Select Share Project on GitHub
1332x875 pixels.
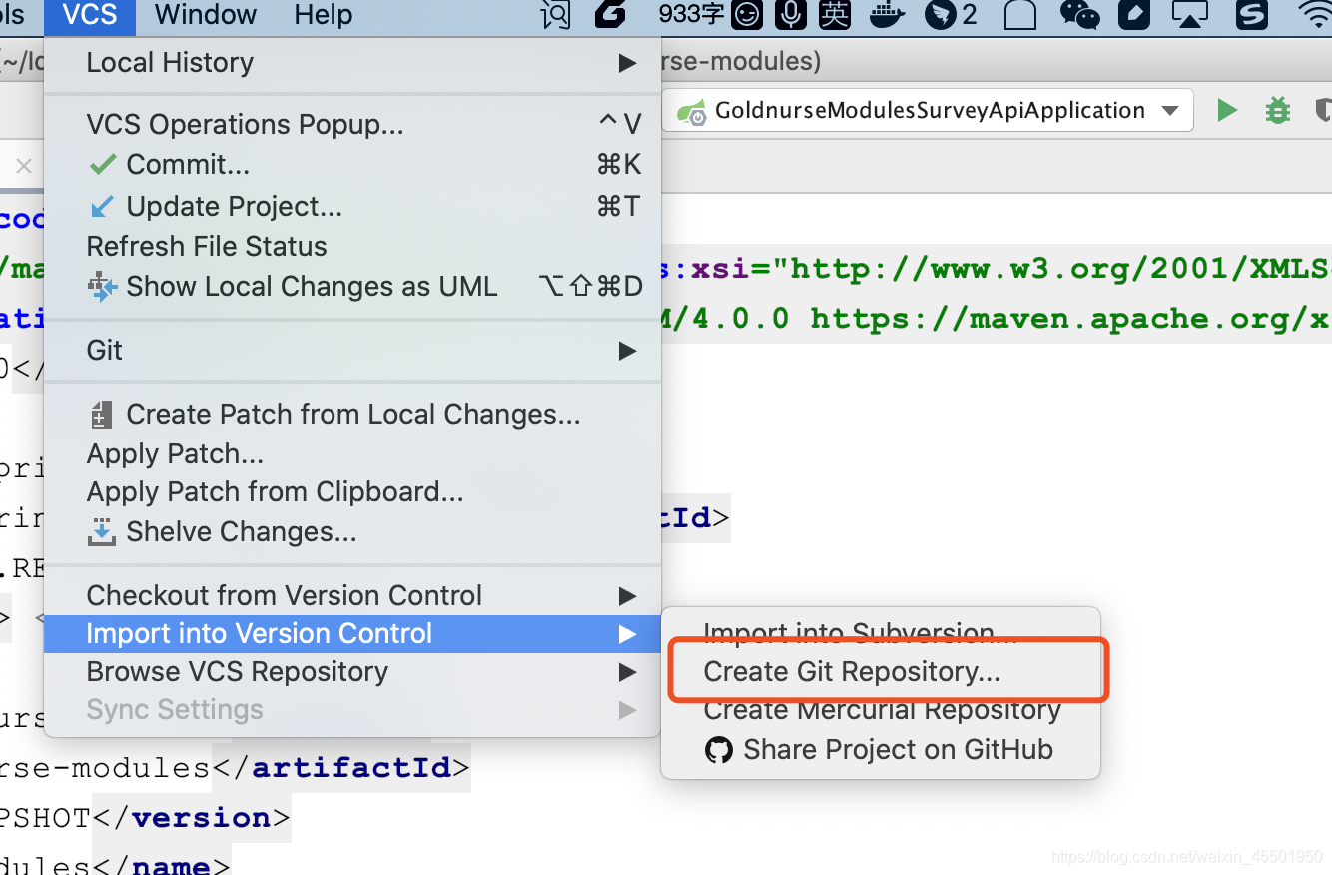881,750
